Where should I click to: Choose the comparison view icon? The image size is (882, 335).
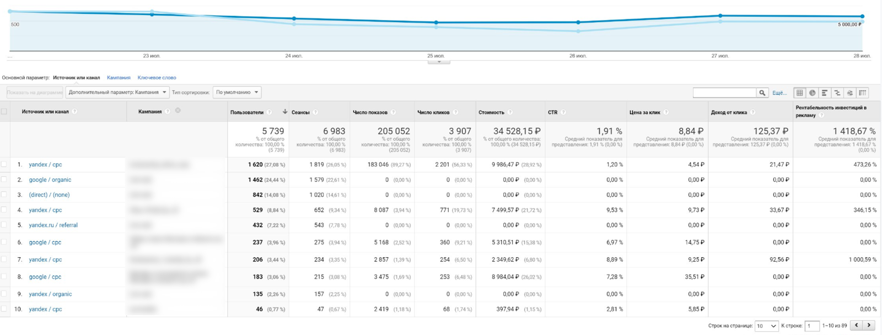click(x=837, y=93)
